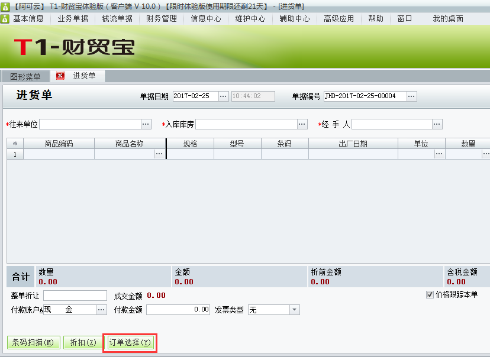
Task: Select row number 1 in grid
Action: [x=15, y=154]
